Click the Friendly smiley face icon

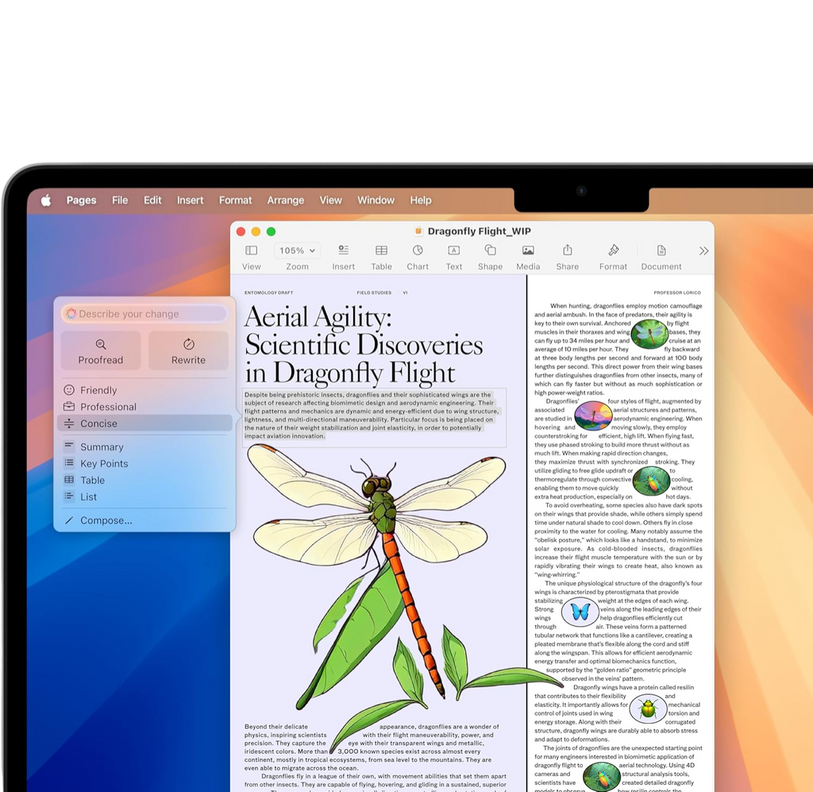point(69,389)
